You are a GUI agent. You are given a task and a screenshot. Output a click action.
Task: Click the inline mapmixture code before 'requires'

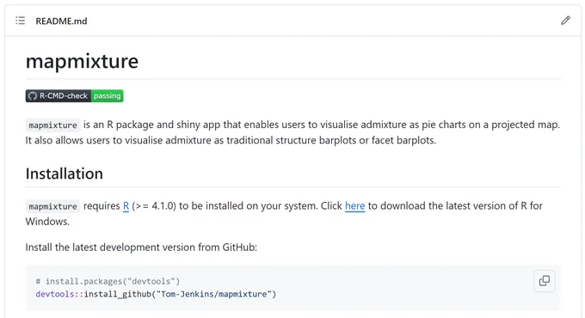(x=52, y=206)
